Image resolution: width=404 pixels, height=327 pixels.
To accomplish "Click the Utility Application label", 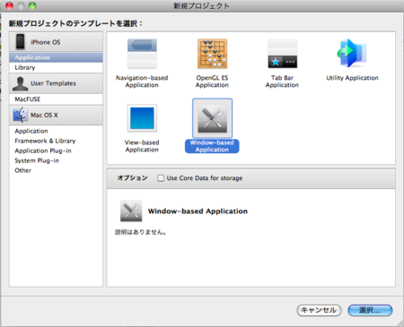I will pyautogui.click(x=352, y=78).
